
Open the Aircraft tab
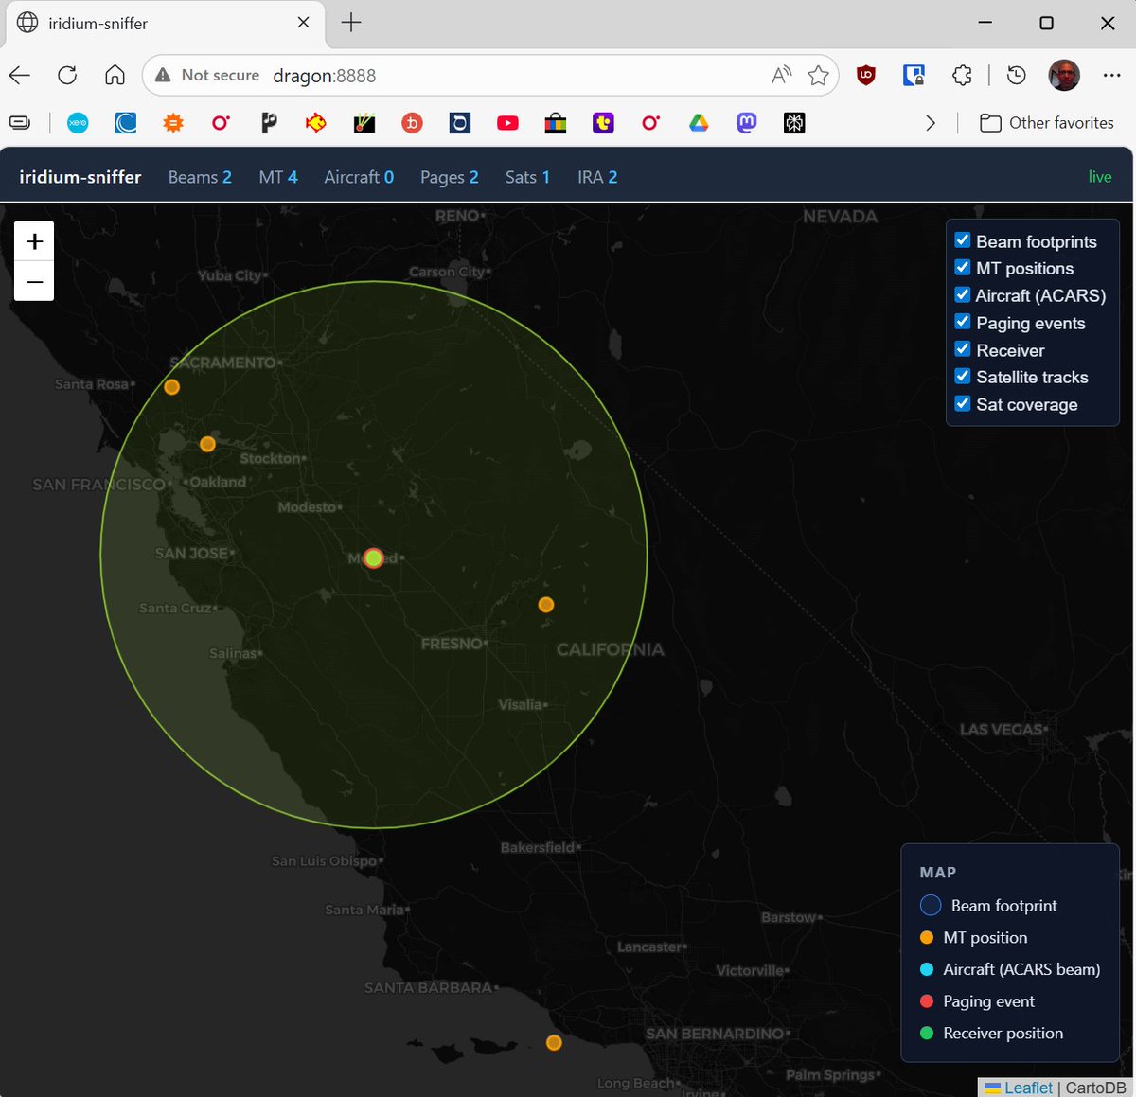[x=359, y=177]
